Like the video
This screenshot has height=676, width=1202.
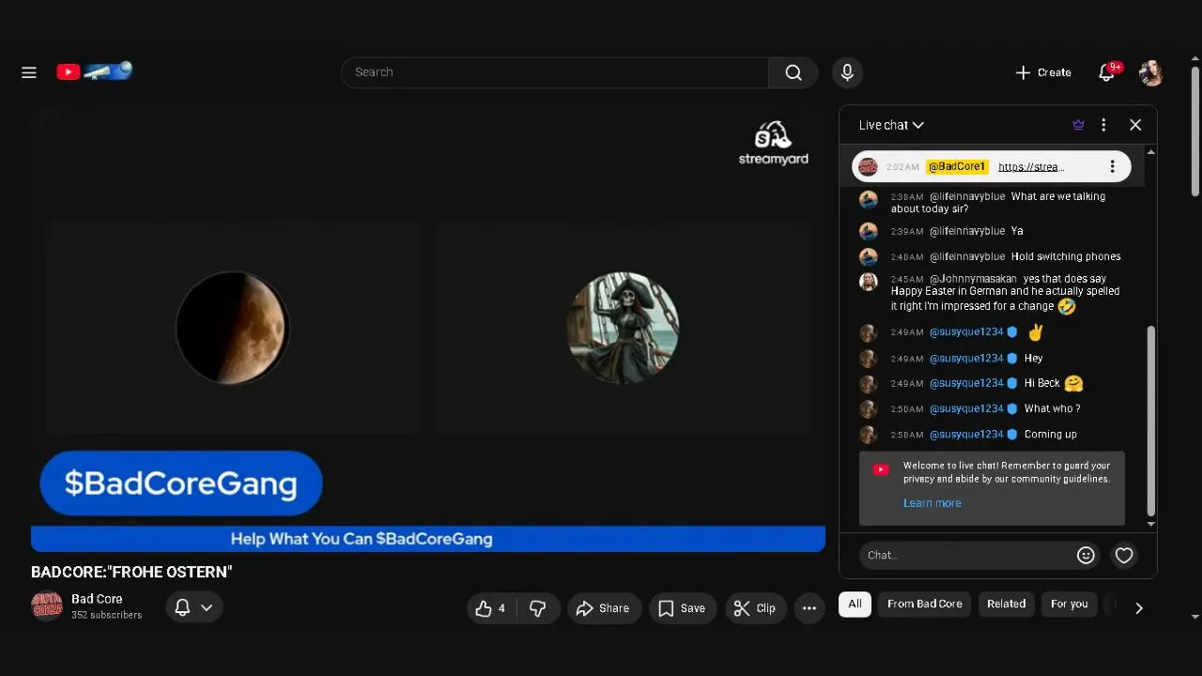point(491,608)
